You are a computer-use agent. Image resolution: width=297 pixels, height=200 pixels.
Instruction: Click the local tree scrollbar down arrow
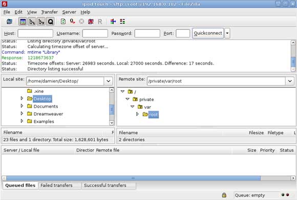(112, 123)
